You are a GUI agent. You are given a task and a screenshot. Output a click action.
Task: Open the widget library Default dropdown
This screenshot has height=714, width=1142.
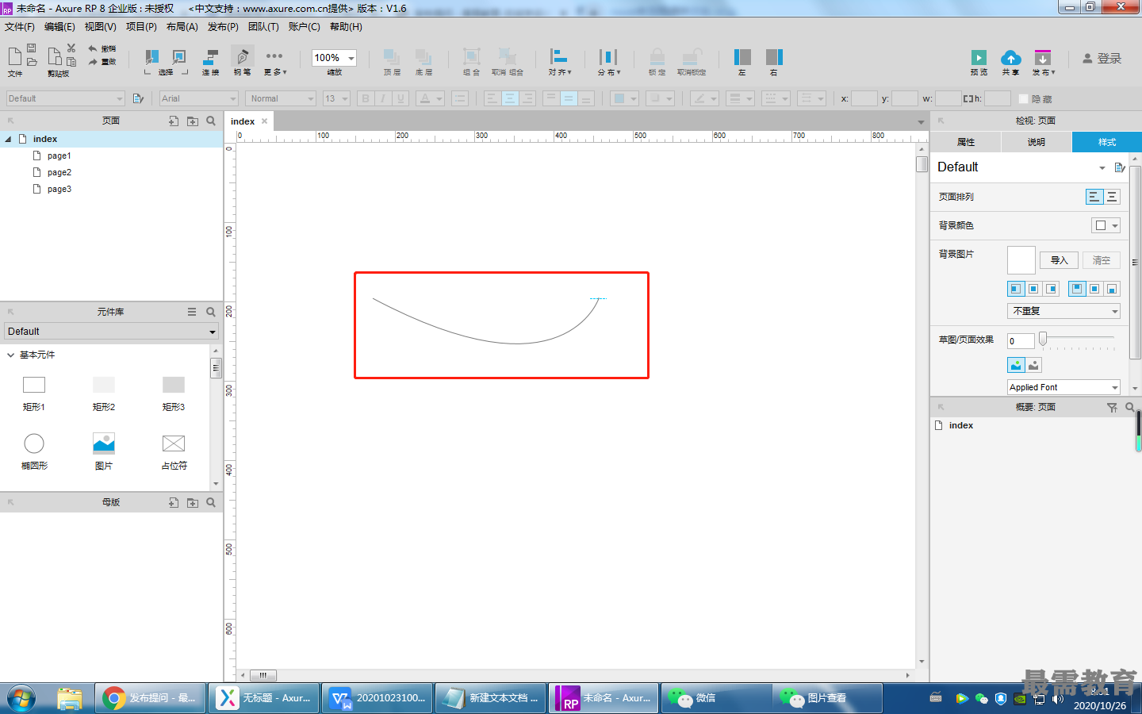point(111,332)
